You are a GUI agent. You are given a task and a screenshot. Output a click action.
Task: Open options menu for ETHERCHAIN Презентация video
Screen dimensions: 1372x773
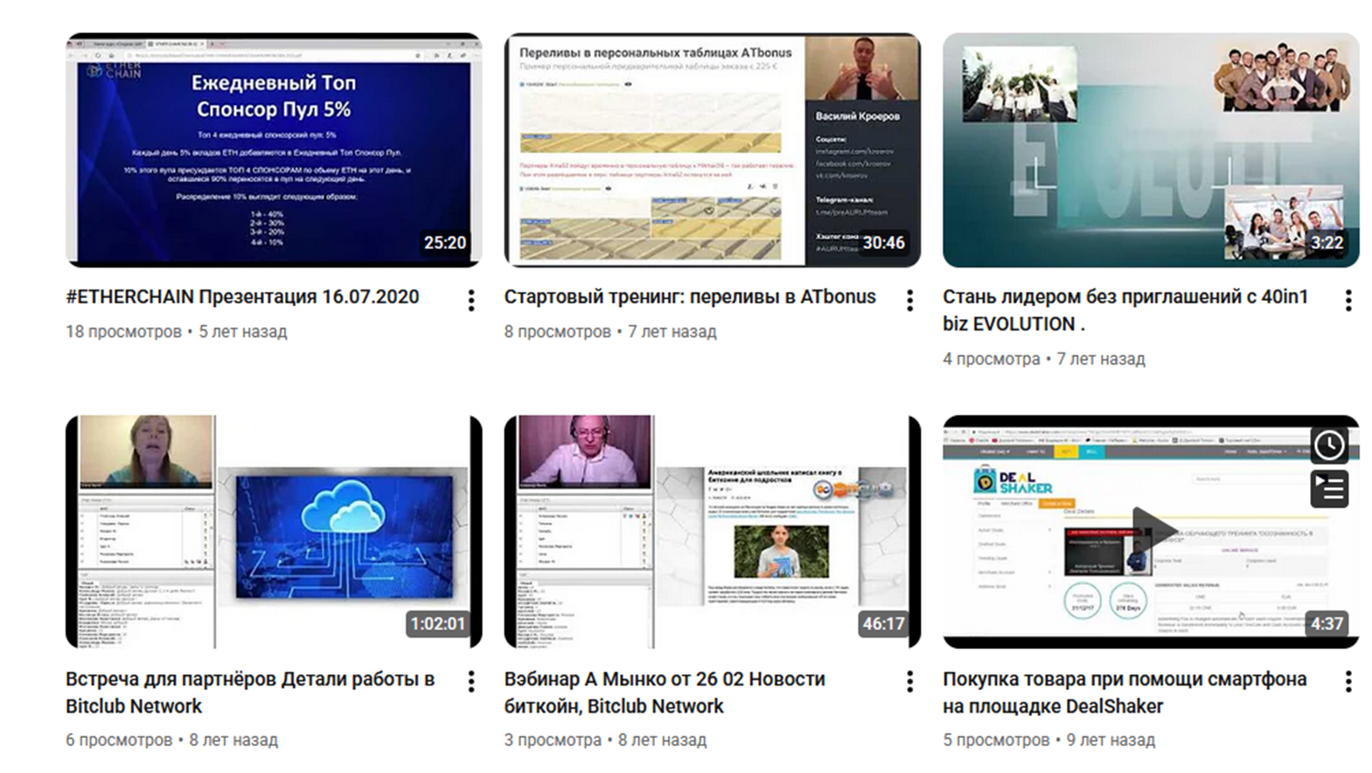coord(471,301)
